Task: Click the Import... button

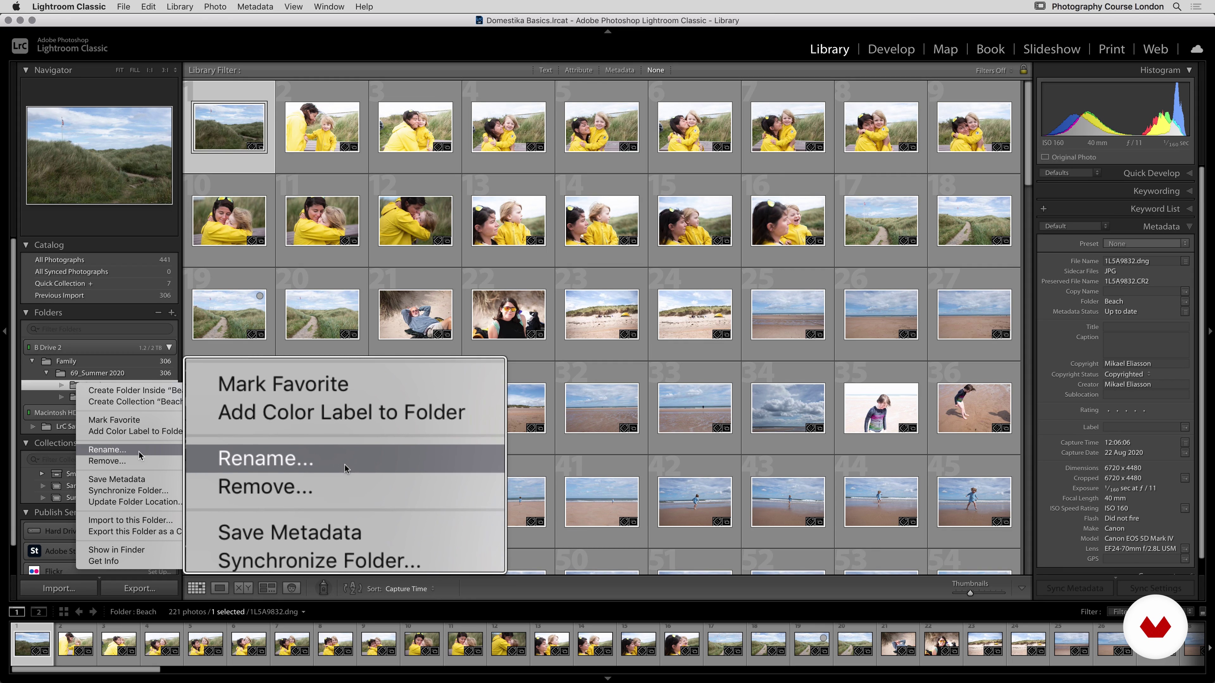Action: [x=59, y=588]
